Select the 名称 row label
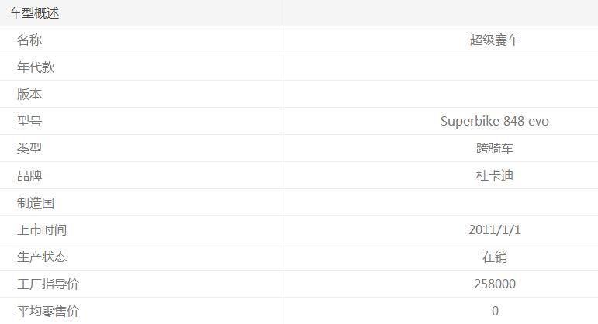 click(29, 40)
